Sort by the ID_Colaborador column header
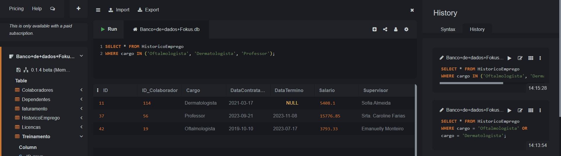Image resolution: width=561 pixels, height=156 pixels. coord(160,90)
